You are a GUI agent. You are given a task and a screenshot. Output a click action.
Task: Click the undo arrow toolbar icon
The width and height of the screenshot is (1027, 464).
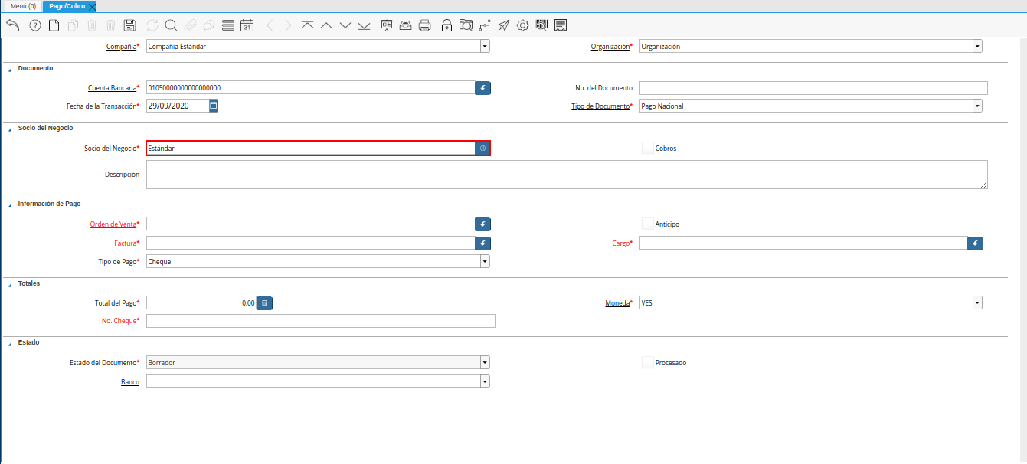point(12,25)
